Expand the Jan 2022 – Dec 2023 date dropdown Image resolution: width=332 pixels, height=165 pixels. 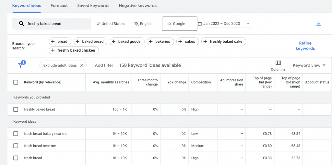point(248,24)
